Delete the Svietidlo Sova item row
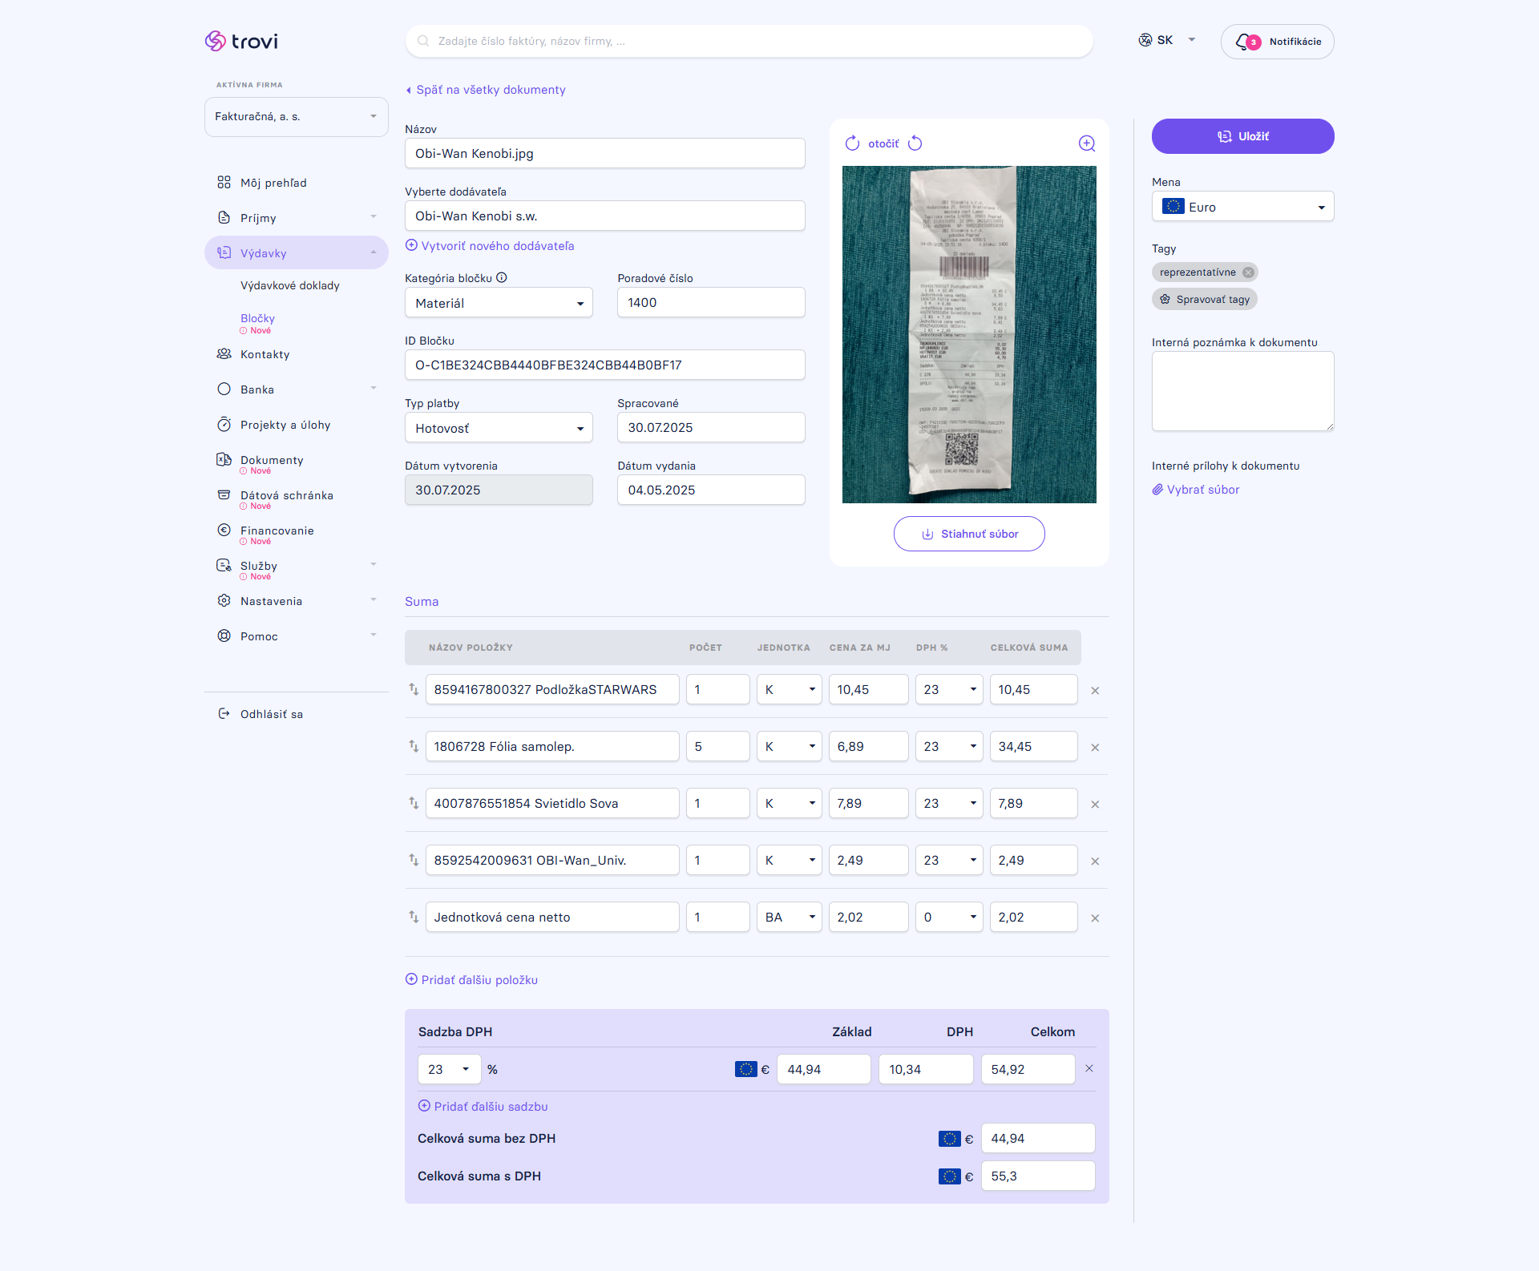1539x1271 pixels. (1095, 804)
